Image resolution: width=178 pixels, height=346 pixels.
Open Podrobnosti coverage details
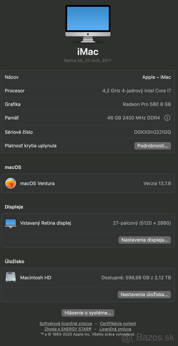[153, 146]
